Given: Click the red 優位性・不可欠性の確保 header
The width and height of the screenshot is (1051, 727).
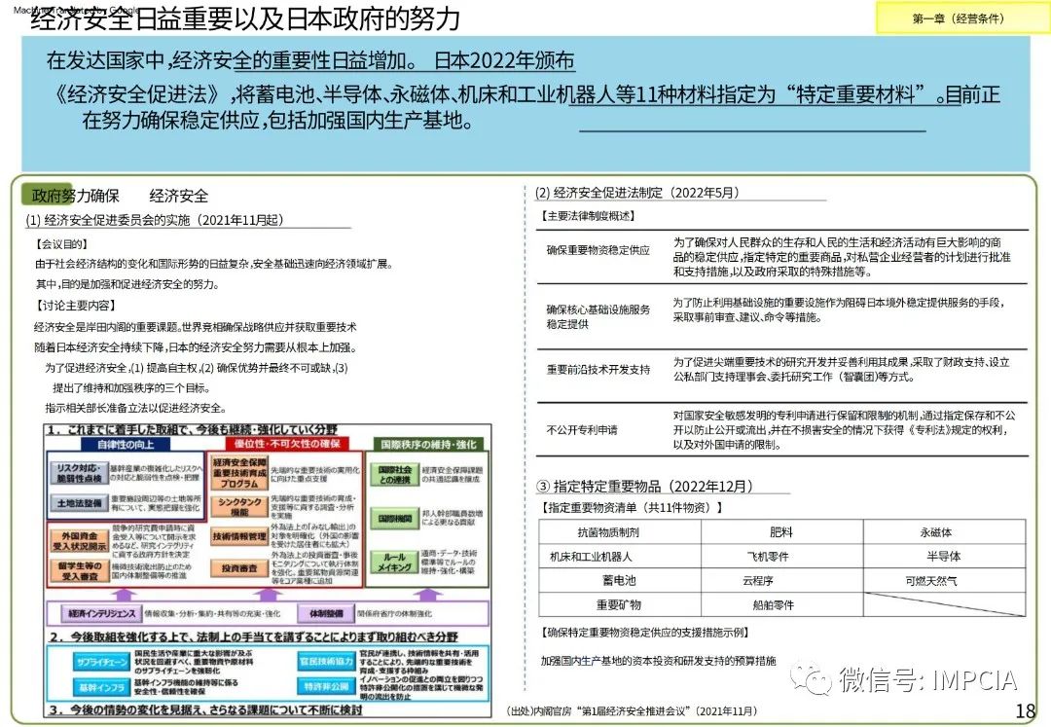Looking at the screenshot, I should (280, 444).
